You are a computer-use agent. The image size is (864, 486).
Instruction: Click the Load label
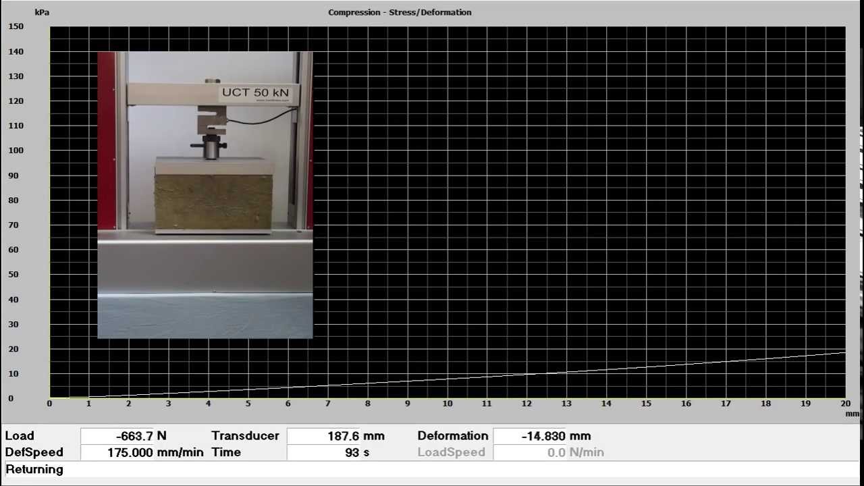[x=20, y=436]
